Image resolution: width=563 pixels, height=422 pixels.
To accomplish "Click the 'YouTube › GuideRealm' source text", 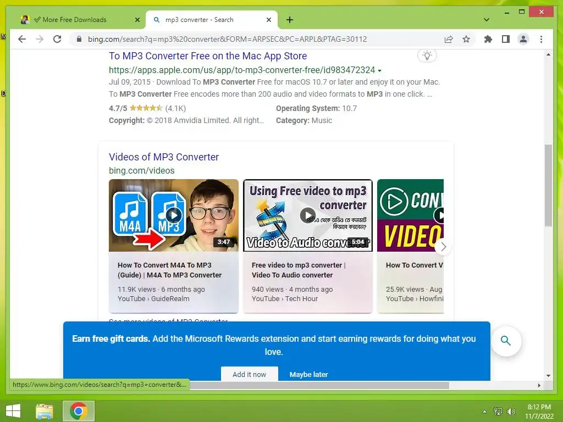I will tap(153, 298).
